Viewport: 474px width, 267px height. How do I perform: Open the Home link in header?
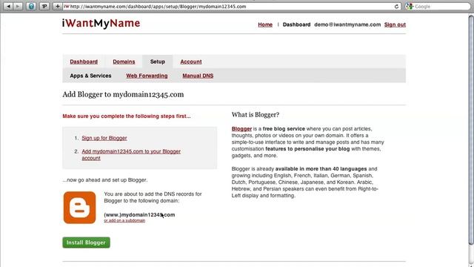point(265,24)
